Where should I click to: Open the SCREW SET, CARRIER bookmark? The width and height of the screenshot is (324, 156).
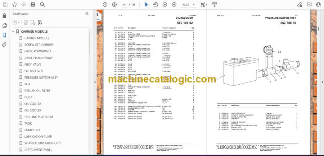(x=39, y=45)
